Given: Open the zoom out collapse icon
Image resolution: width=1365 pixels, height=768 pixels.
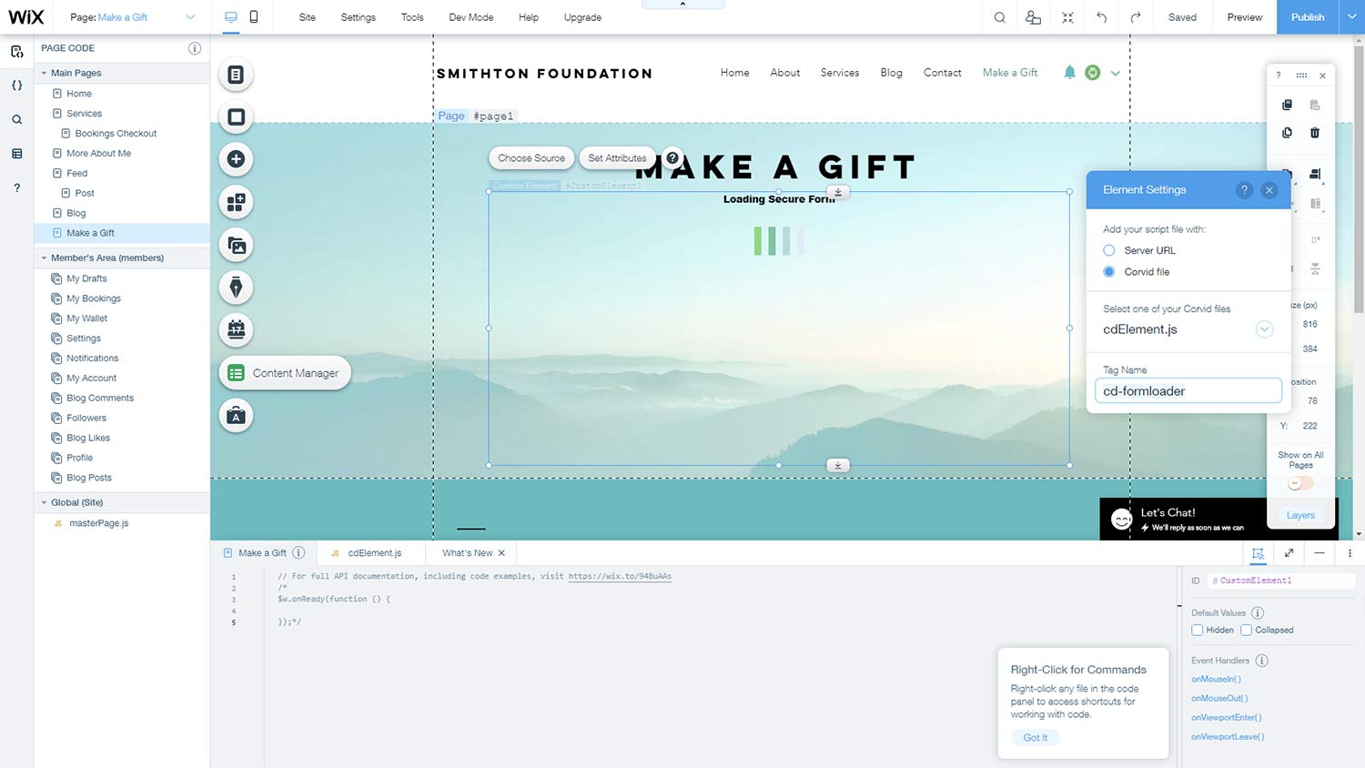Looking at the screenshot, I should click(x=1067, y=17).
